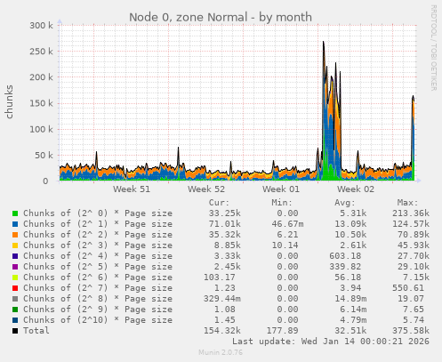Click the 'Week 02' x-axis label

click(x=356, y=189)
